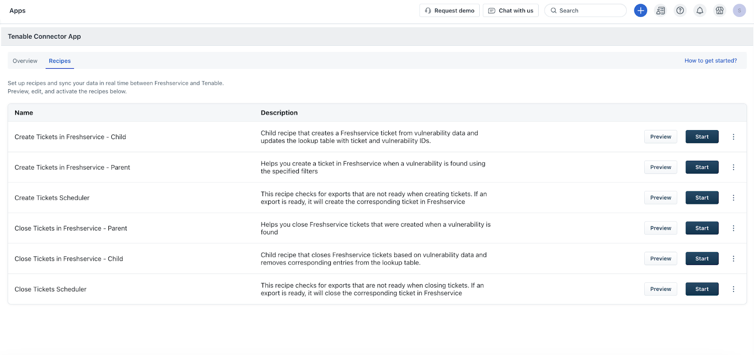Start the Close Tickets Scheduler recipe
This screenshot has width=754, height=355.
(702, 289)
